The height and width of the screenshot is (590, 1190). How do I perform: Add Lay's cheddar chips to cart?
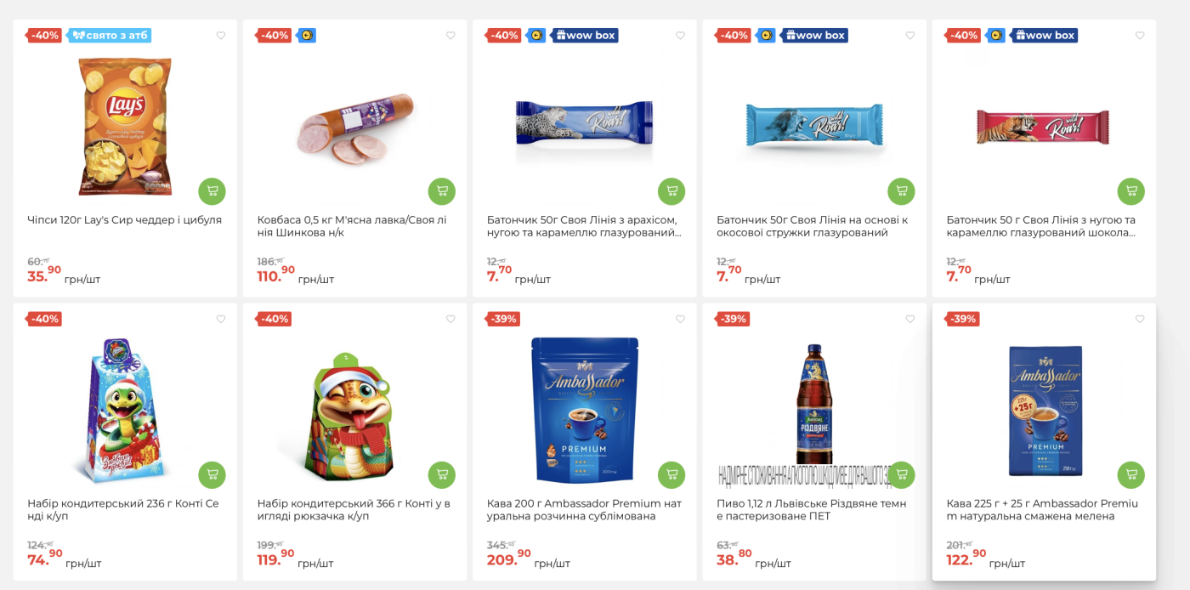(212, 191)
